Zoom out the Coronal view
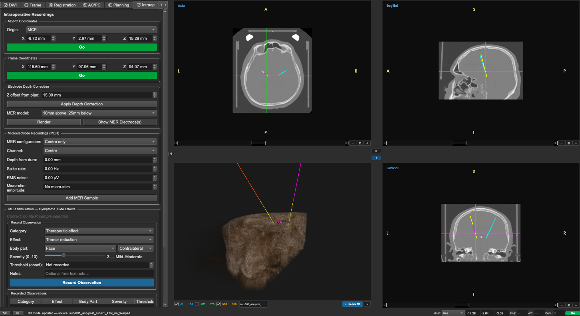The width and height of the screenshot is (580, 316). point(562,305)
